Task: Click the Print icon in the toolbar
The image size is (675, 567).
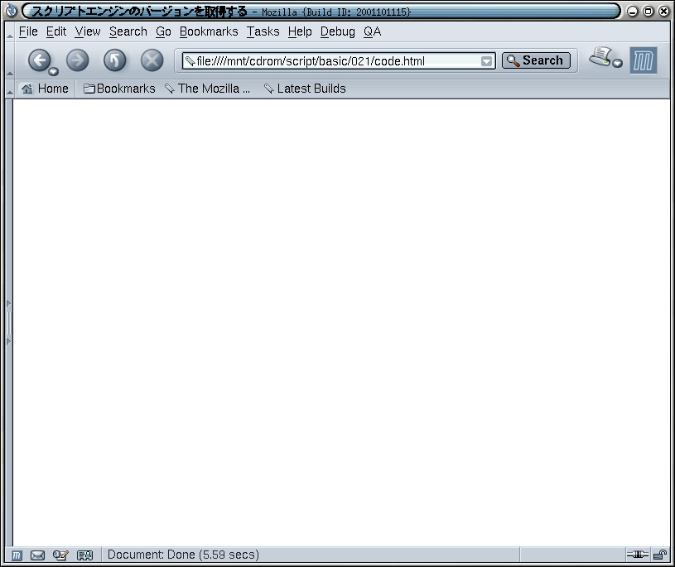Action: 600,57
